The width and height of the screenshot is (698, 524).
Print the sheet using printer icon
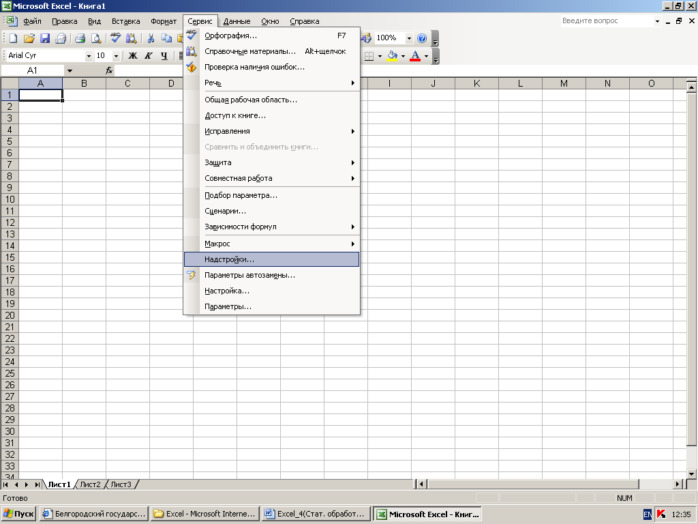coord(80,38)
